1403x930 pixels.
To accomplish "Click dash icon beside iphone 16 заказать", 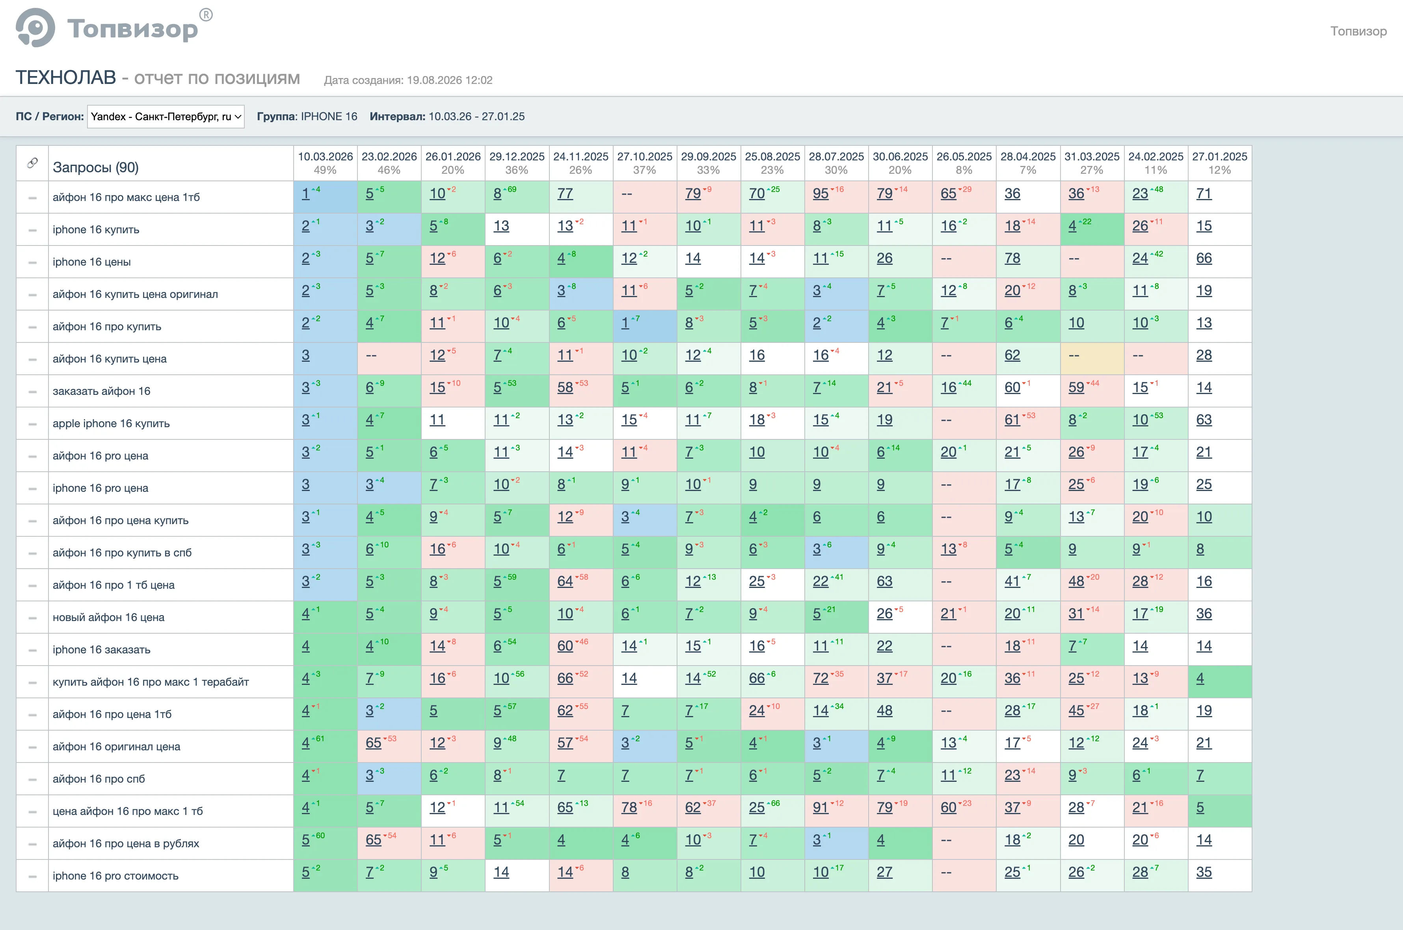I will coord(33,650).
